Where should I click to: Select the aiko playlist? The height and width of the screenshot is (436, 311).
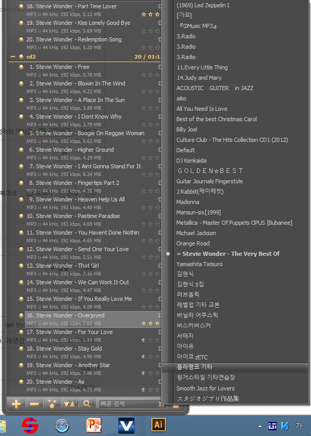(181, 98)
